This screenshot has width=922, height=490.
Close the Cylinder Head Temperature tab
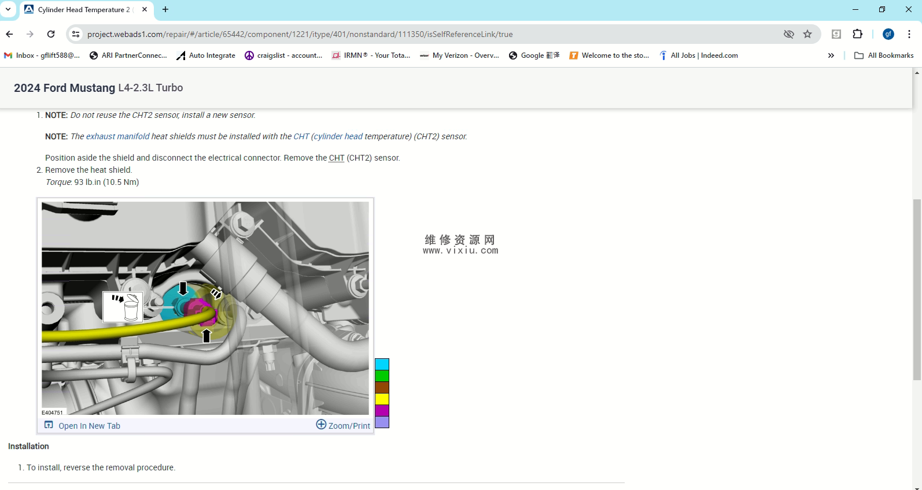pyautogui.click(x=145, y=9)
